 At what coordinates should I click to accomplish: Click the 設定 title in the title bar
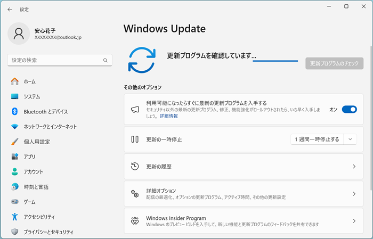pyautogui.click(x=24, y=10)
